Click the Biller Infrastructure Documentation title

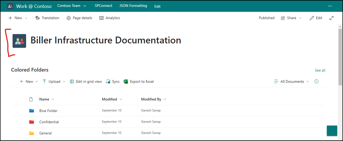[106, 40]
